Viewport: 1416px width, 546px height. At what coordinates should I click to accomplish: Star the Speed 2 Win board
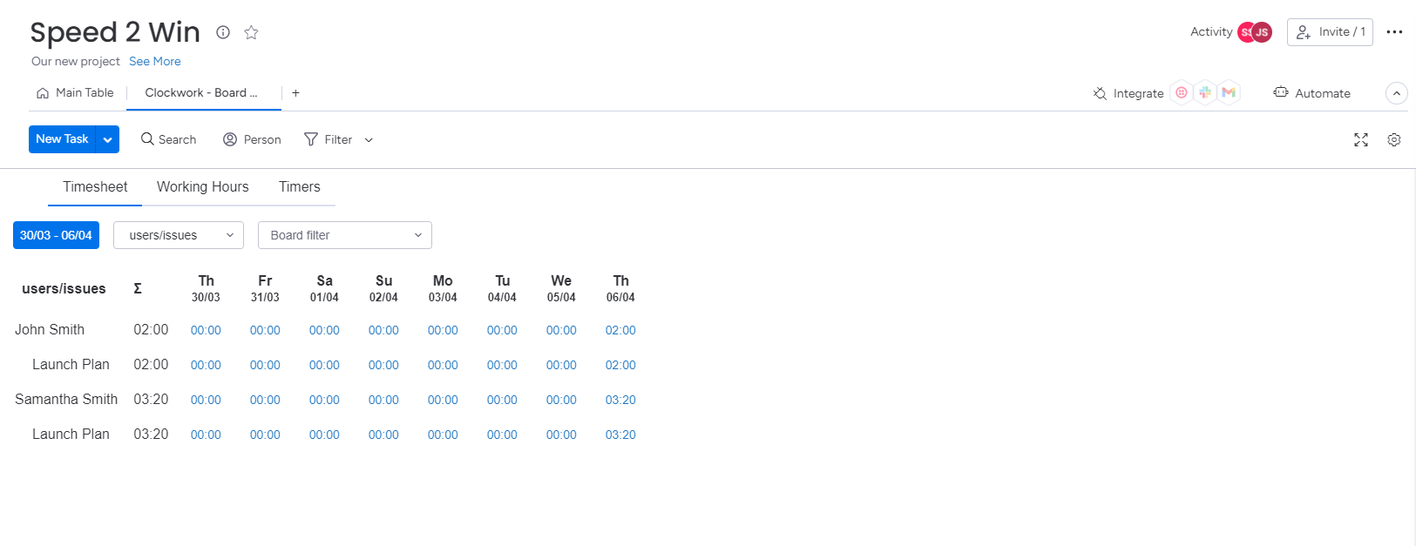click(x=251, y=32)
